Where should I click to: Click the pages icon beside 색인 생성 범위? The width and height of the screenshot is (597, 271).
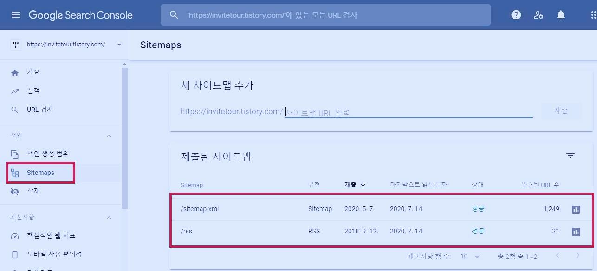pos(15,154)
